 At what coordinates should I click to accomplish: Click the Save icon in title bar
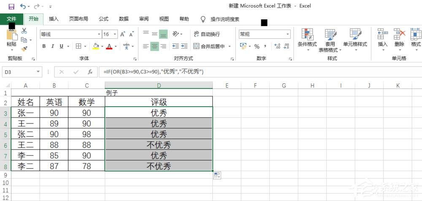click(11, 6)
